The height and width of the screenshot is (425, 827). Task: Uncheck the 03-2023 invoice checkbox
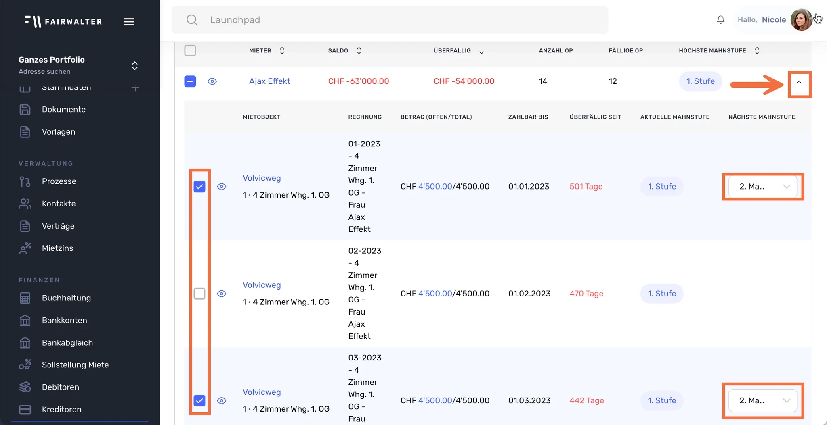tap(199, 400)
